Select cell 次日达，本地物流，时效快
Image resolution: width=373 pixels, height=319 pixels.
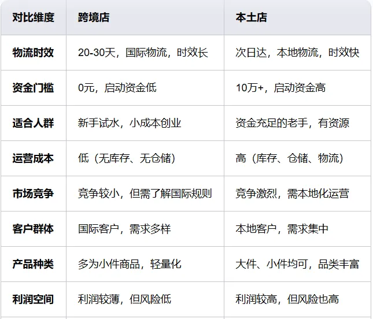coord(297,53)
